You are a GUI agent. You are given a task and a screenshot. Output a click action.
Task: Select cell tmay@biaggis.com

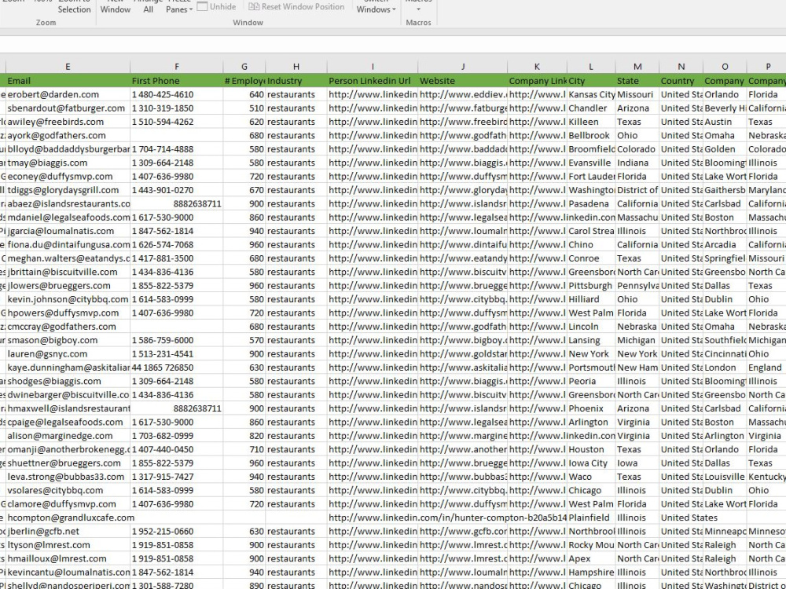(x=68, y=163)
